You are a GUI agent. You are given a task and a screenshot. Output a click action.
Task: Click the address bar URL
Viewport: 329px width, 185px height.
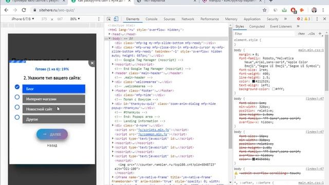[x=57, y=10]
